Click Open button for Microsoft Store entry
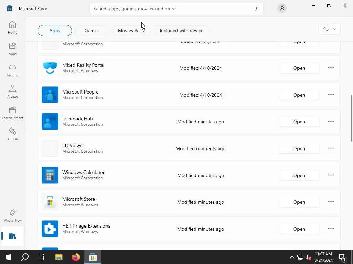353x264 pixels. click(x=299, y=202)
